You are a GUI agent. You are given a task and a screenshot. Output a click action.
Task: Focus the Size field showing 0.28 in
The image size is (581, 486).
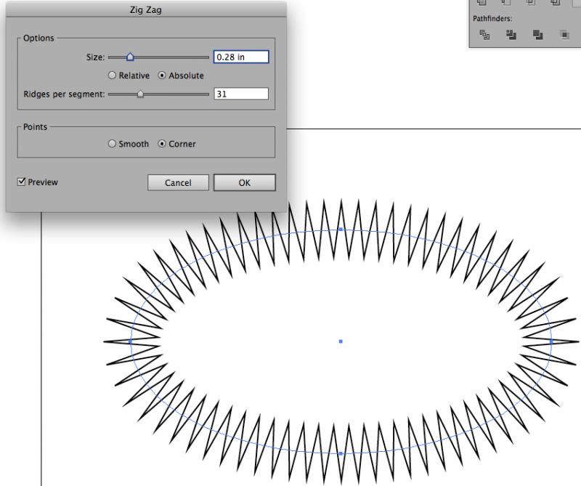[241, 57]
